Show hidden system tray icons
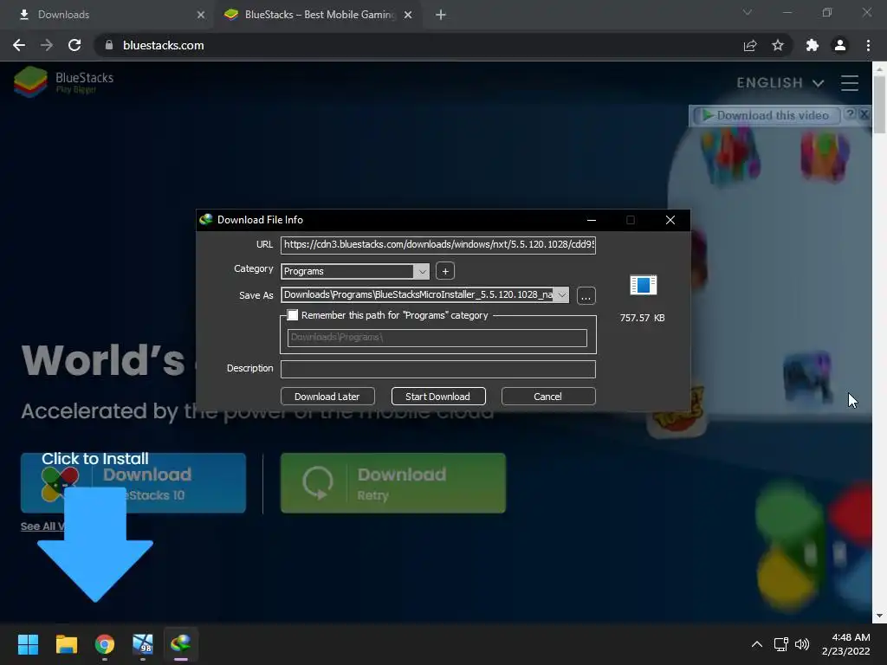This screenshot has height=665, width=887. click(x=757, y=644)
